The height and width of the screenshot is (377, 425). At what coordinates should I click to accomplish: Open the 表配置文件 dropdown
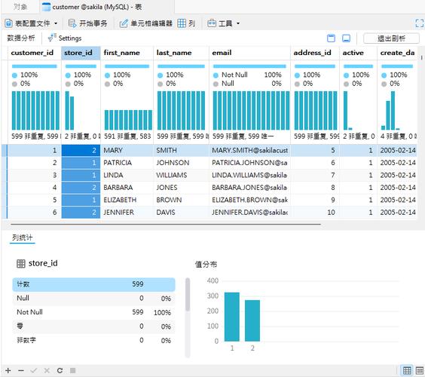[31, 23]
